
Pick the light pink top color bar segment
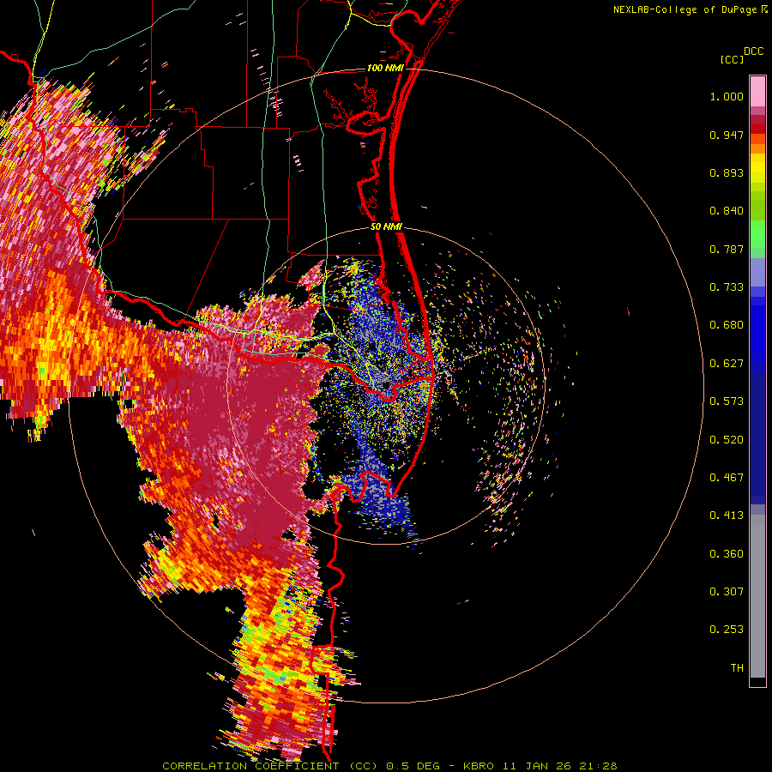[x=757, y=92]
